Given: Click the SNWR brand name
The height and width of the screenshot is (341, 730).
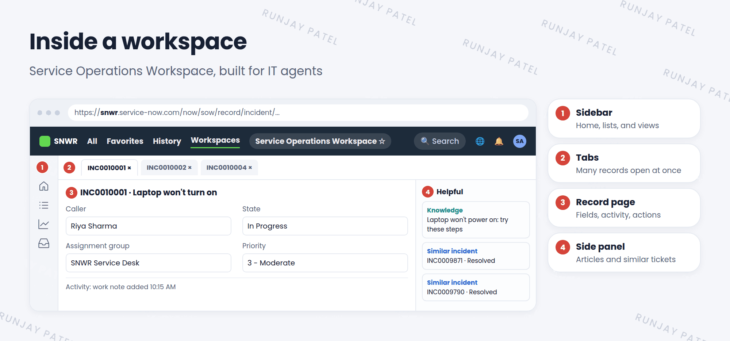Looking at the screenshot, I should [x=66, y=141].
